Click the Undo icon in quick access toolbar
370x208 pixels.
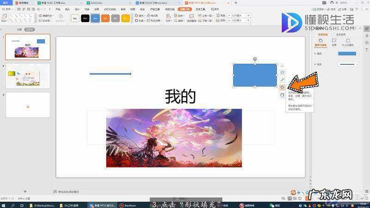coord(38,9)
